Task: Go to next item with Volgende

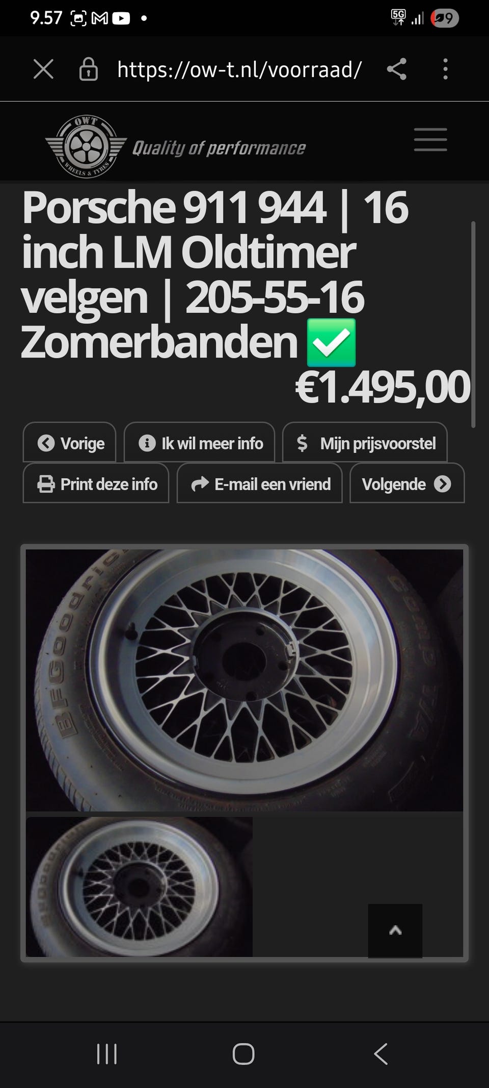Action: 407,483
